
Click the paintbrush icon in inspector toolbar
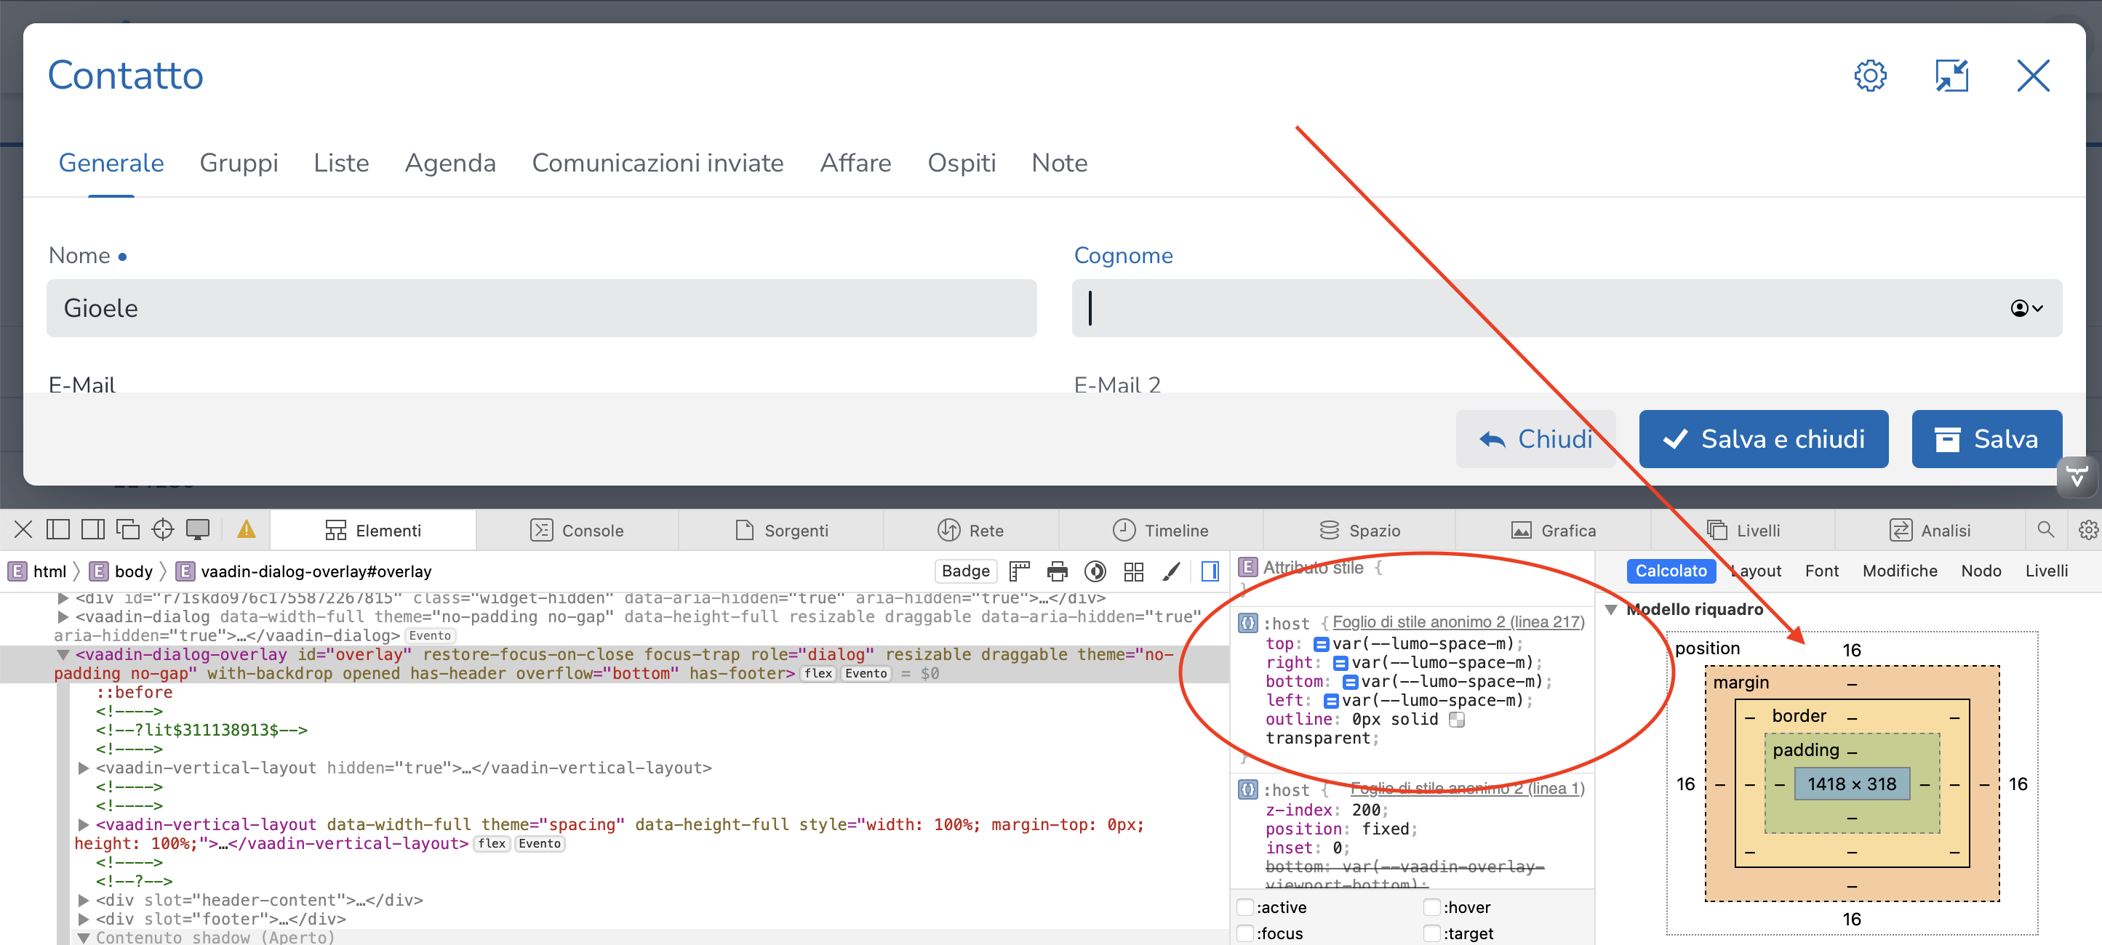coord(1171,571)
